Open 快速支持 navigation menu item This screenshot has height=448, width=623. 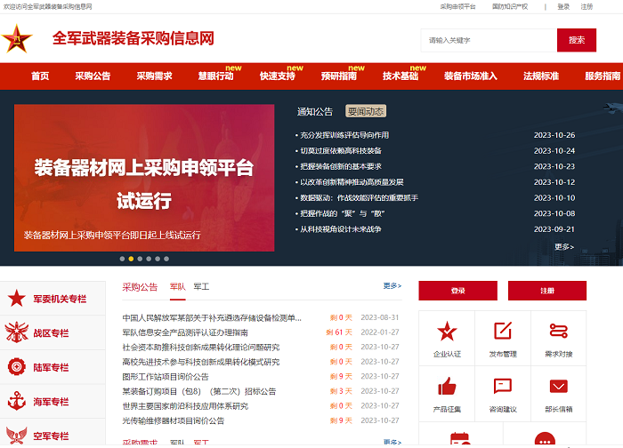click(278, 76)
